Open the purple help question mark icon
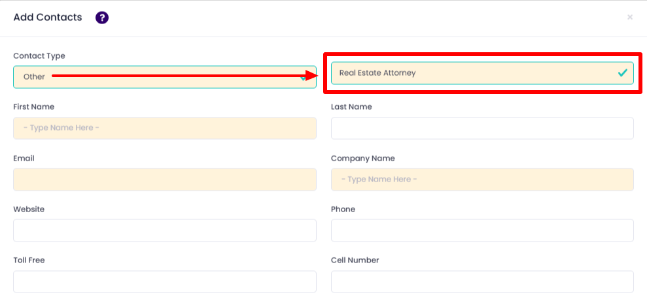 coord(102,18)
